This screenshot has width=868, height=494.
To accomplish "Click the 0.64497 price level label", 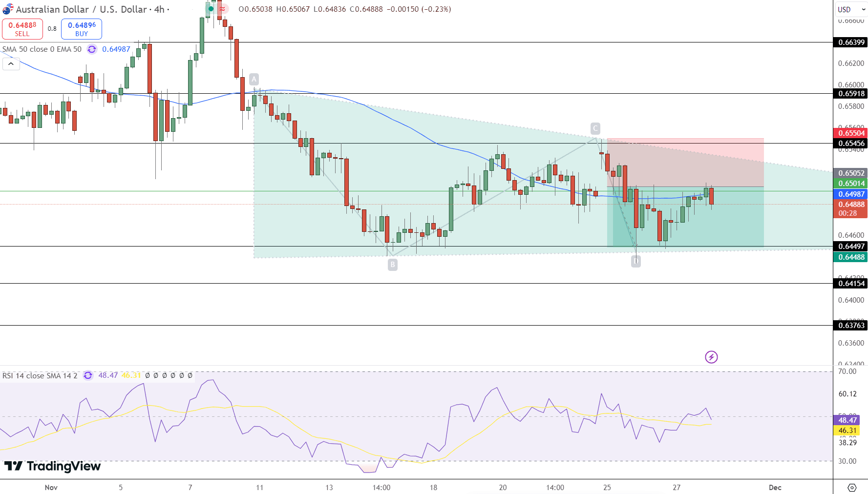I will (x=850, y=247).
